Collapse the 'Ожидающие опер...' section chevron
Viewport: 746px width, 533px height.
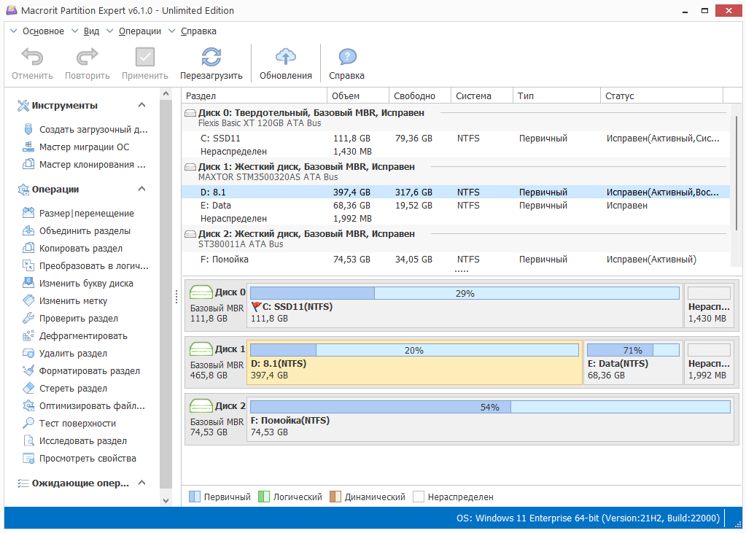click(141, 483)
